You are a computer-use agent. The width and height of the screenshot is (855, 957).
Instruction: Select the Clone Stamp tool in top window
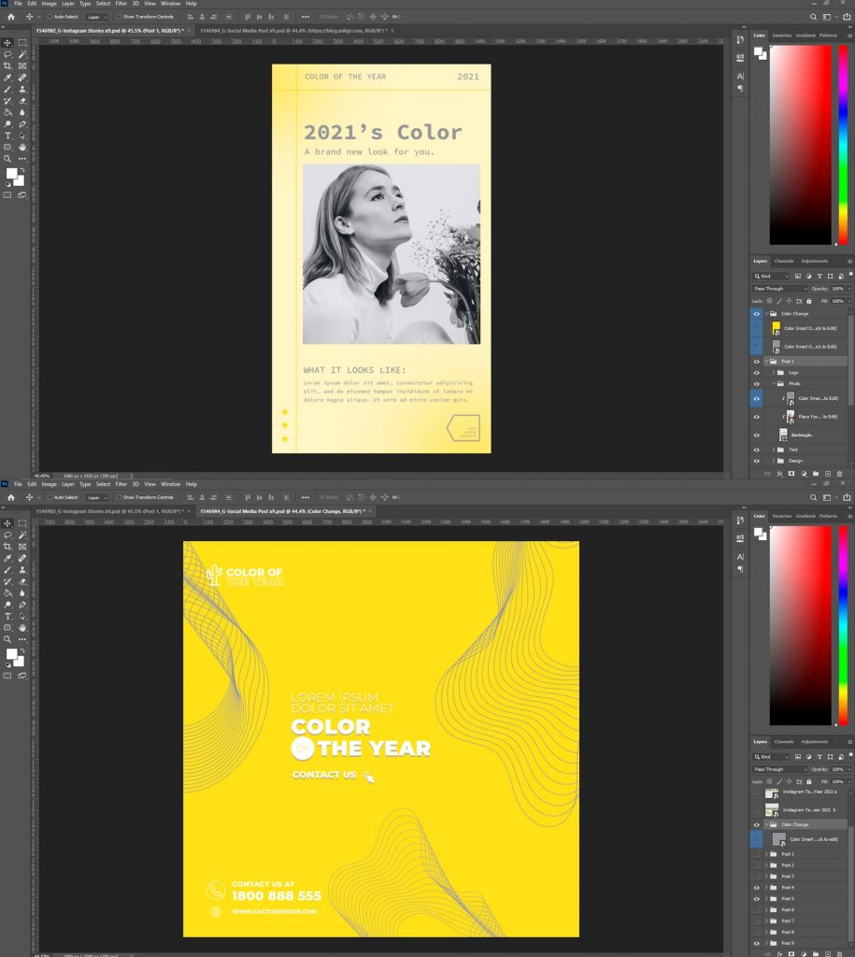pyautogui.click(x=22, y=89)
